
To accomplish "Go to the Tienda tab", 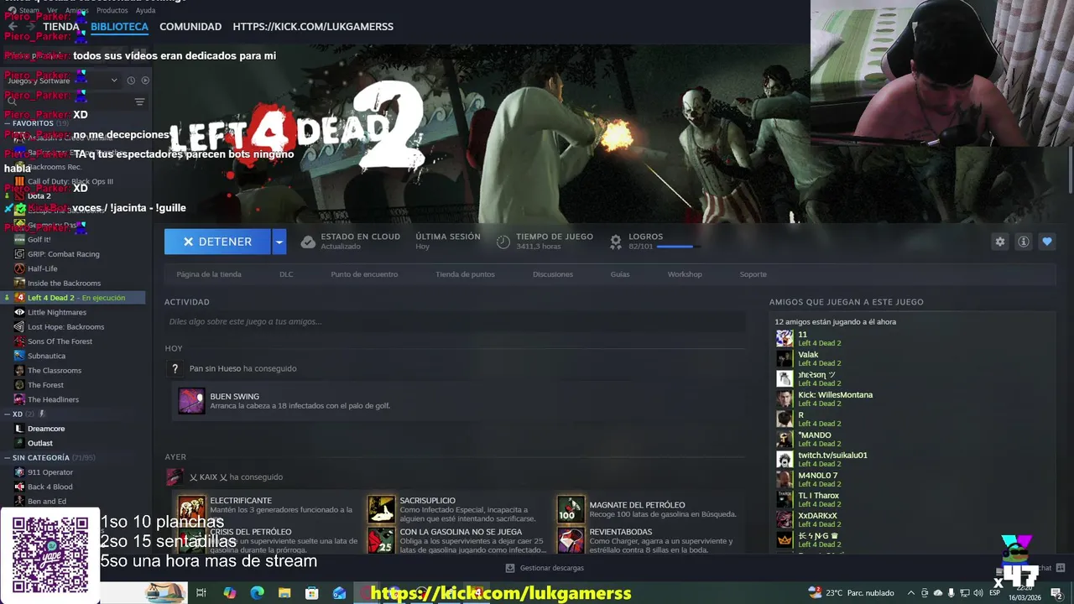I will coord(61,27).
